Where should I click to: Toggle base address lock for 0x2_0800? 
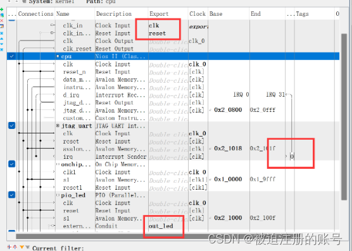click(x=211, y=110)
